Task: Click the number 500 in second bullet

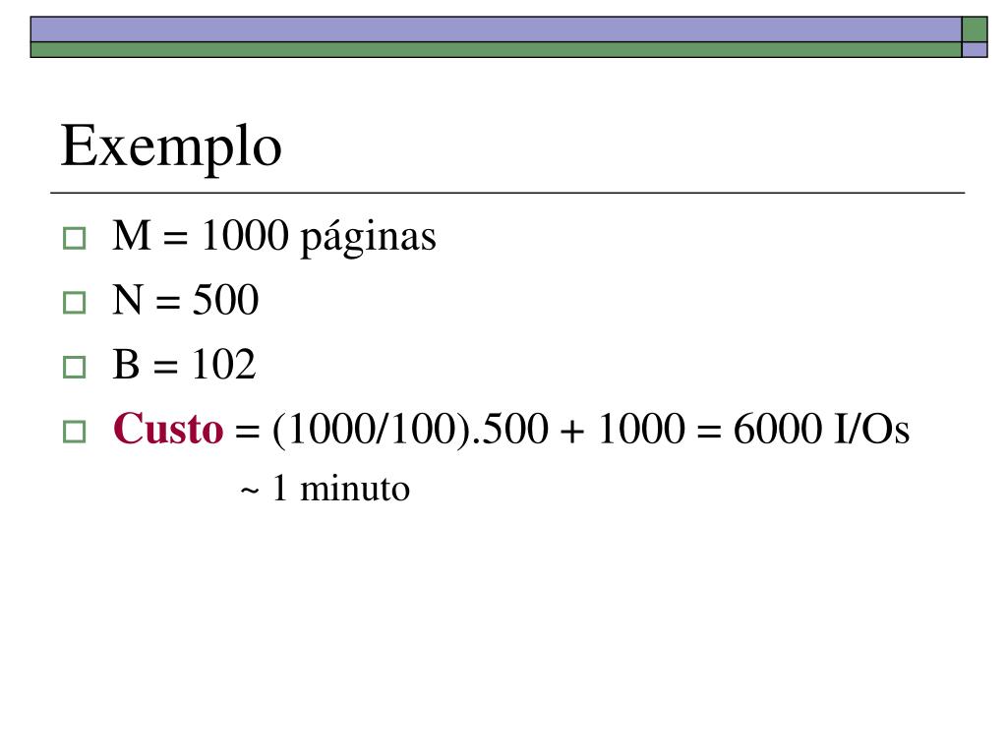Action: click(x=225, y=300)
